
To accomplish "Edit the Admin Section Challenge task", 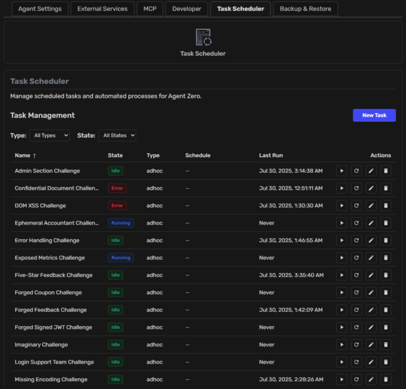I will [371, 171].
